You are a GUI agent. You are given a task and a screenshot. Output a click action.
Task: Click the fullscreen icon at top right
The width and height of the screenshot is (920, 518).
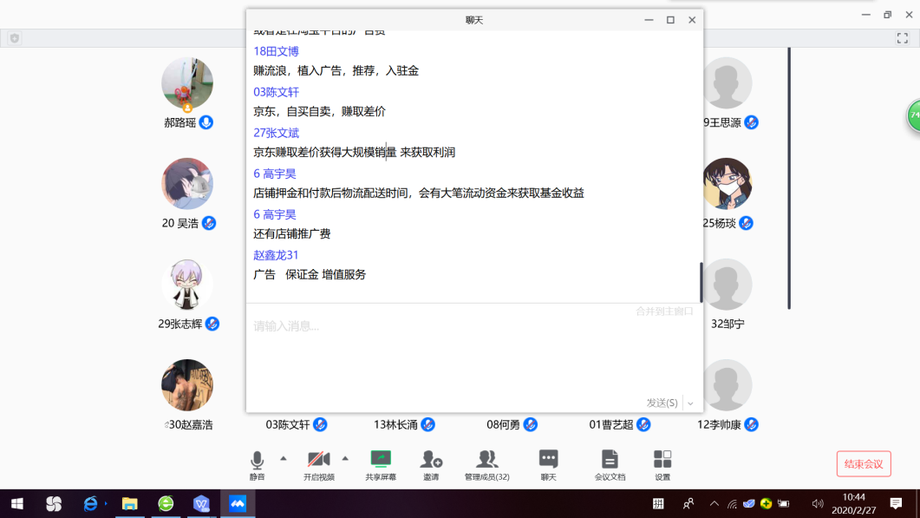902,38
